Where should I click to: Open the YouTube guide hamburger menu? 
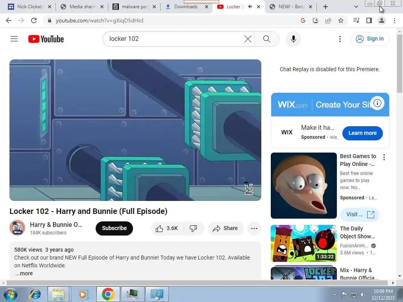coord(14,39)
